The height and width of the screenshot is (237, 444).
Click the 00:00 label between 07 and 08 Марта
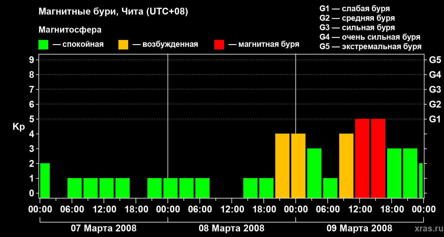[x=168, y=209]
